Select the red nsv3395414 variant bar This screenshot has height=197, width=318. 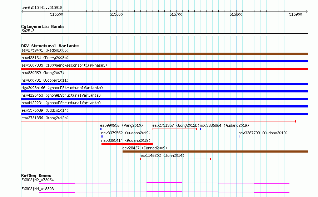pyautogui.click(x=127, y=144)
